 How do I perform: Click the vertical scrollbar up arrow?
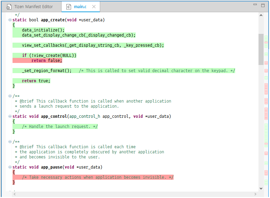click(x=261, y=15)
